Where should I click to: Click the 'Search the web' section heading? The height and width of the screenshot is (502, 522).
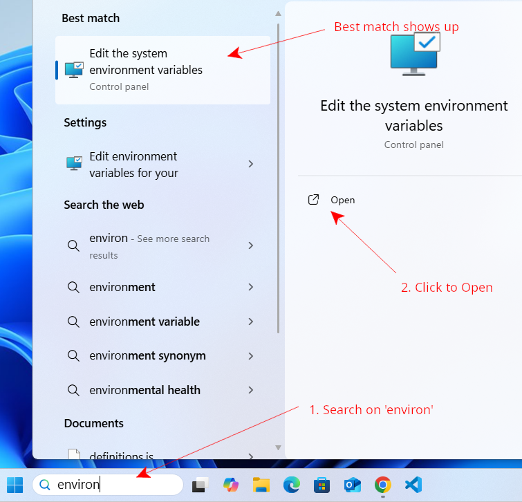click(104, 205)
